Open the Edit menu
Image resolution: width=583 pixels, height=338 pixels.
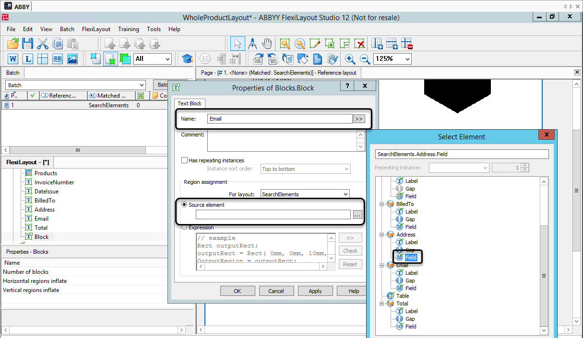pos(28,29)
